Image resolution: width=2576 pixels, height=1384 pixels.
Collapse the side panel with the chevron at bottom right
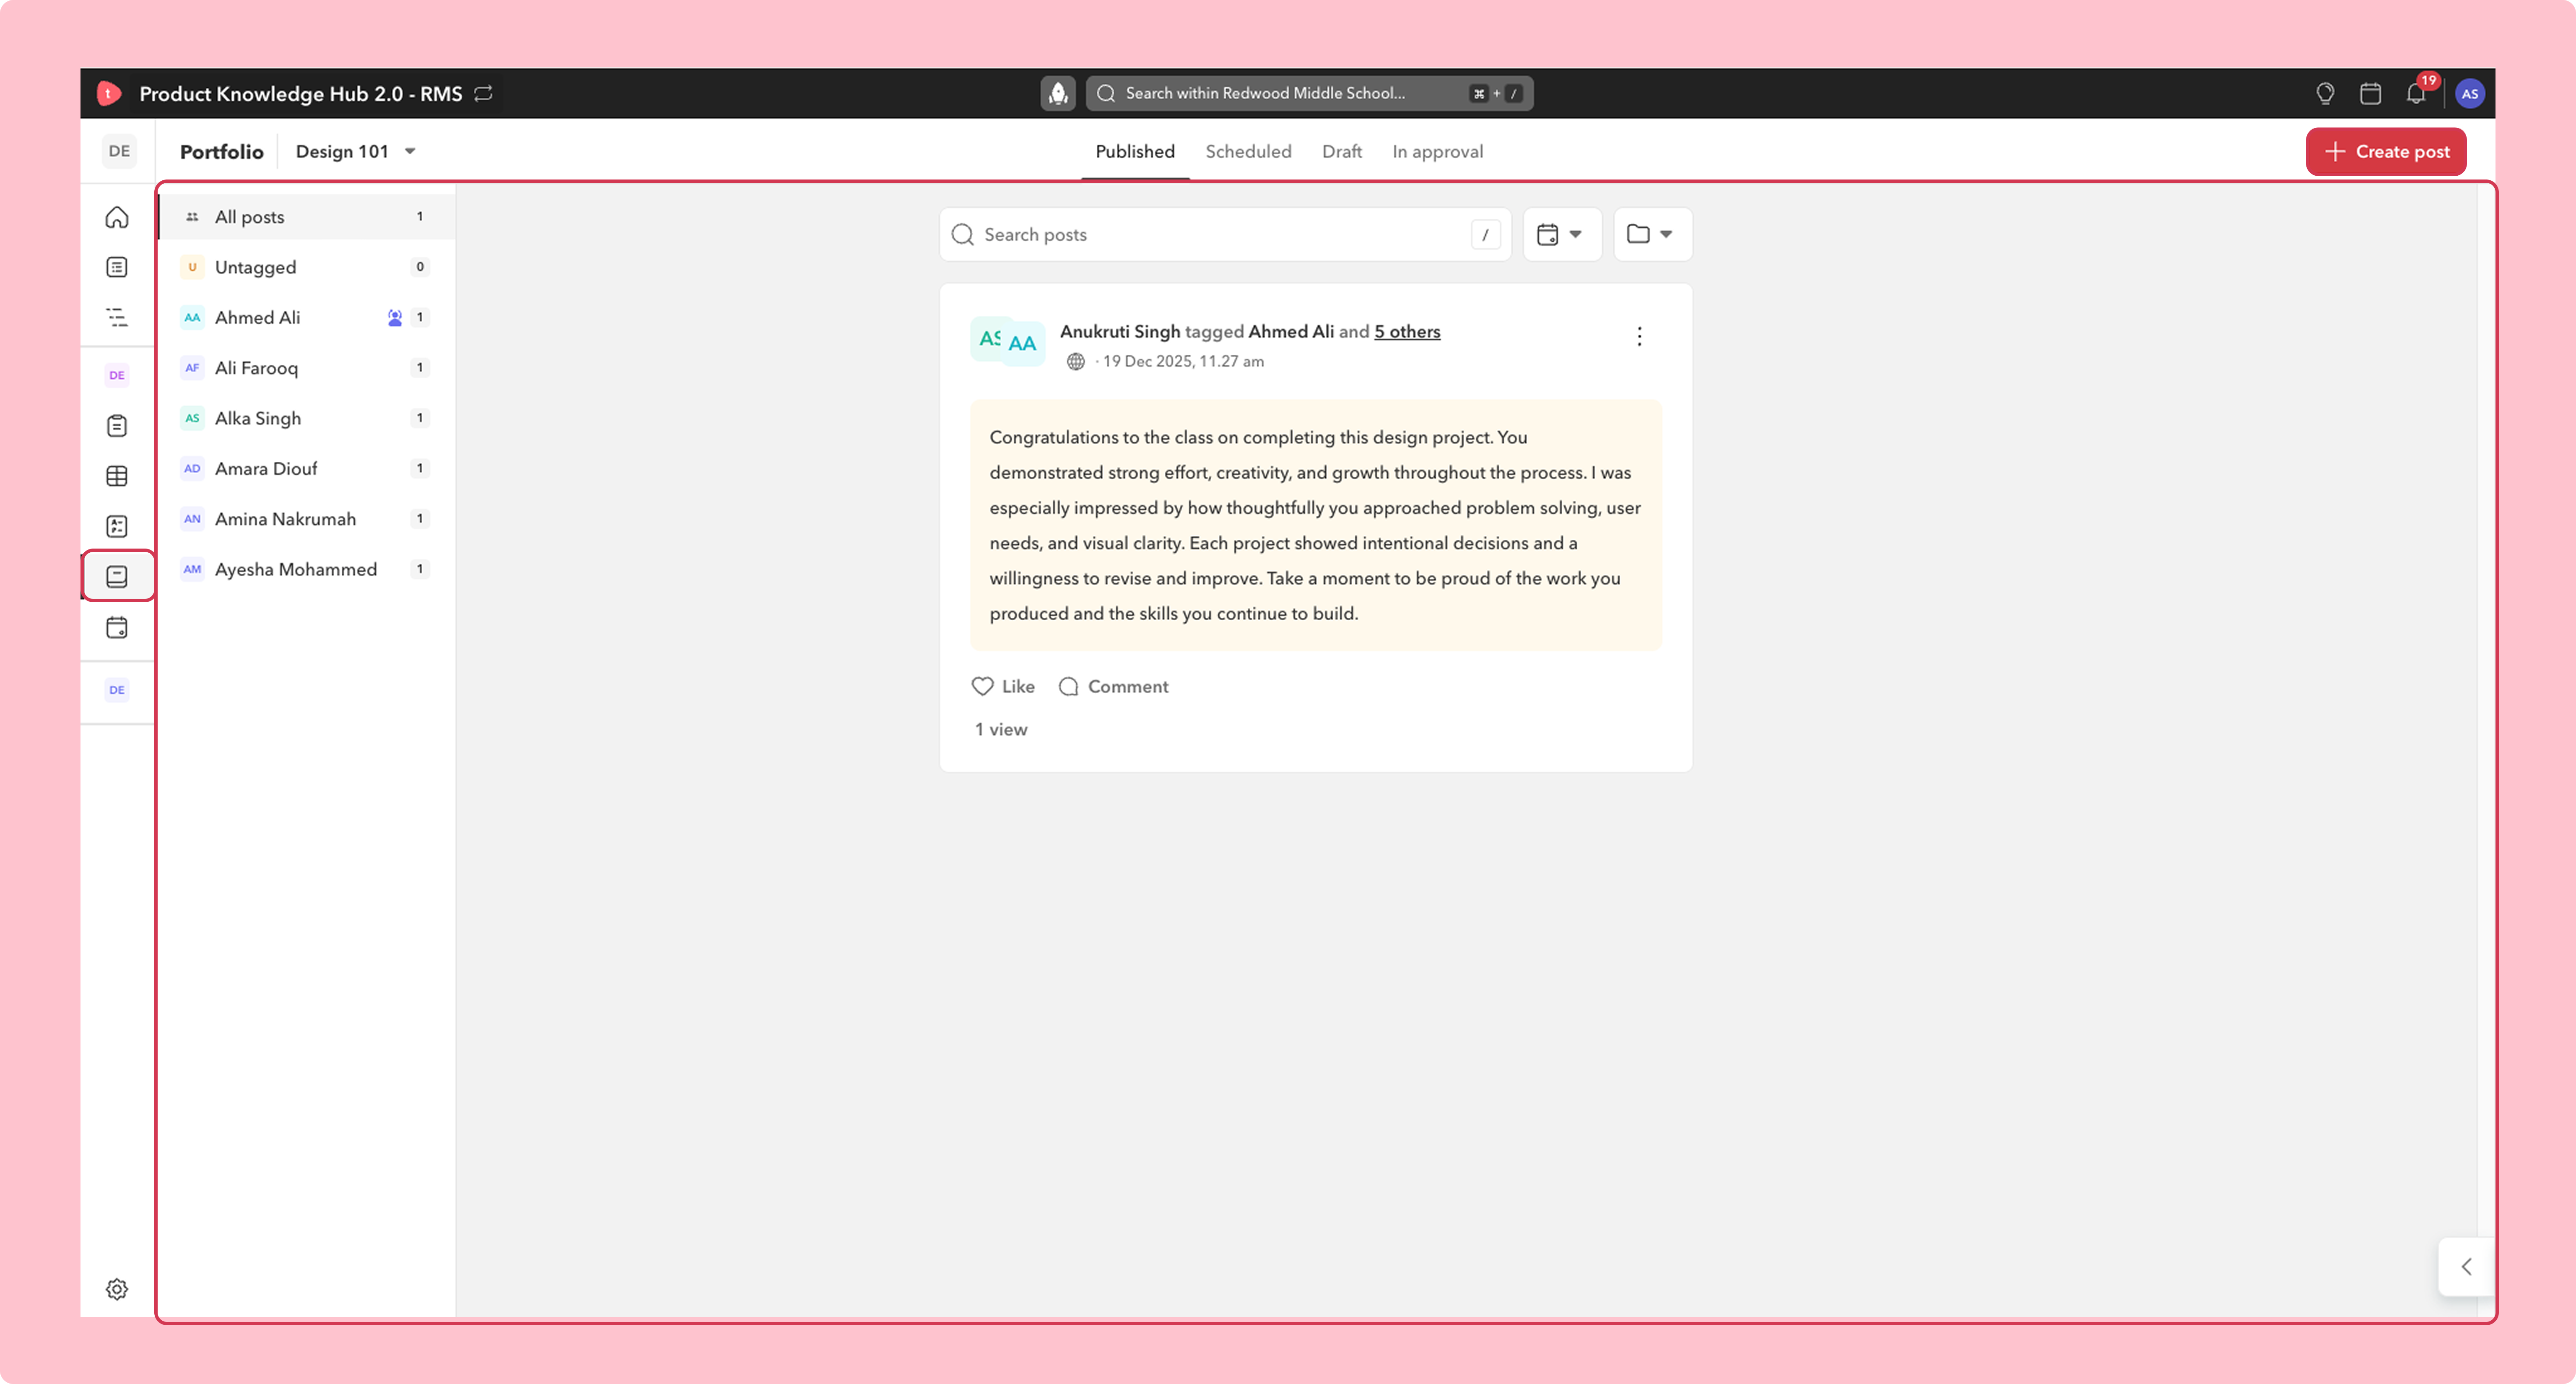[2466, 1267]
